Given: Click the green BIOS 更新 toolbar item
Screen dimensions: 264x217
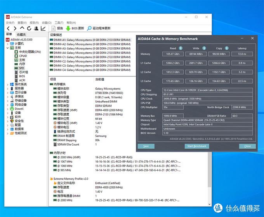Looking at the screenshot, I should (75, 28).
